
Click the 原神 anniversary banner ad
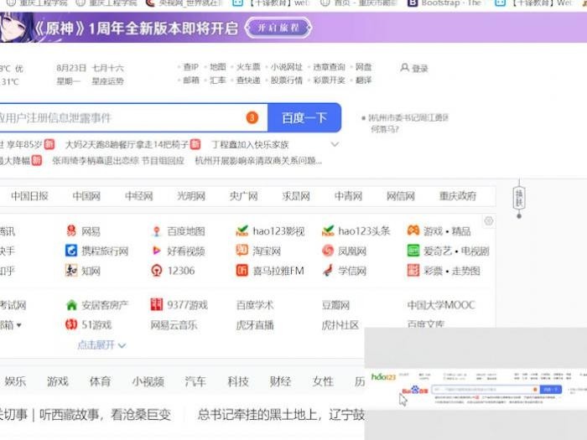tap(293, 28)
